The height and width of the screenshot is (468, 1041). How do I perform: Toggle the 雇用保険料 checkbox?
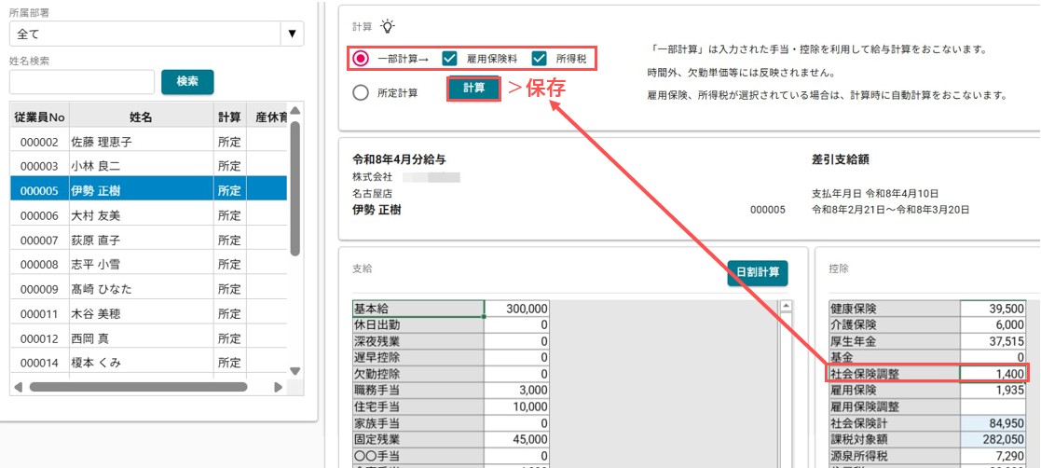[x=449, y=59]
